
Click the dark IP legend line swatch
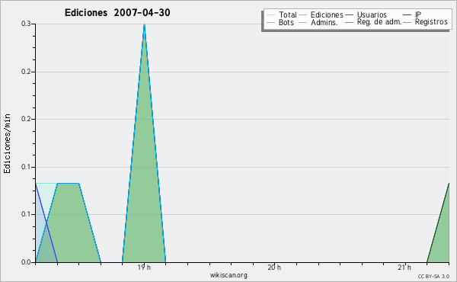click(x=407, y=15)
